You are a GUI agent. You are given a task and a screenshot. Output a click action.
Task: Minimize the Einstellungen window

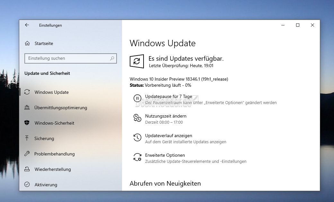point(283,25)
